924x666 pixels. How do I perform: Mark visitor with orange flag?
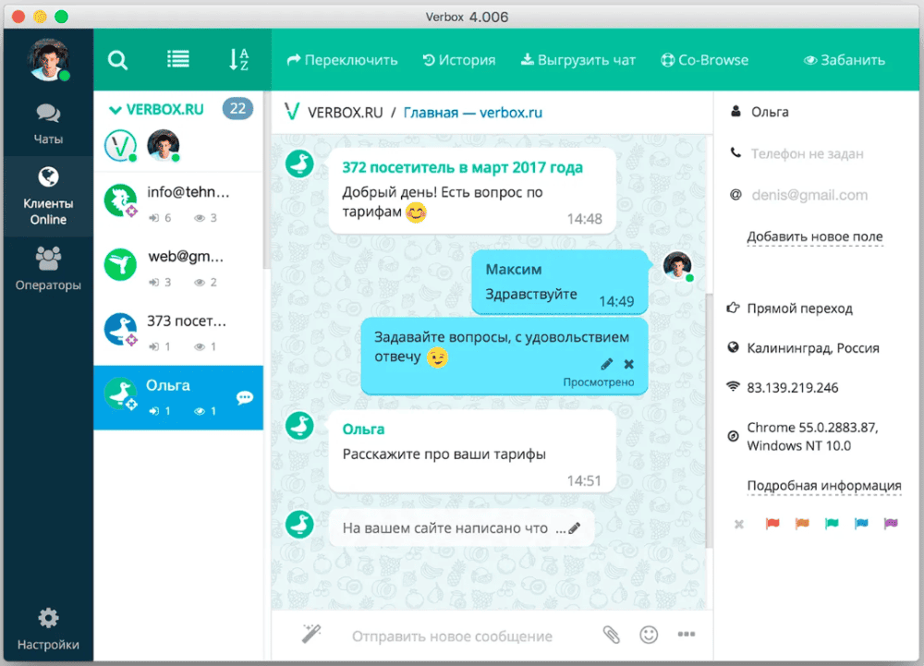(x=802, y=524)
